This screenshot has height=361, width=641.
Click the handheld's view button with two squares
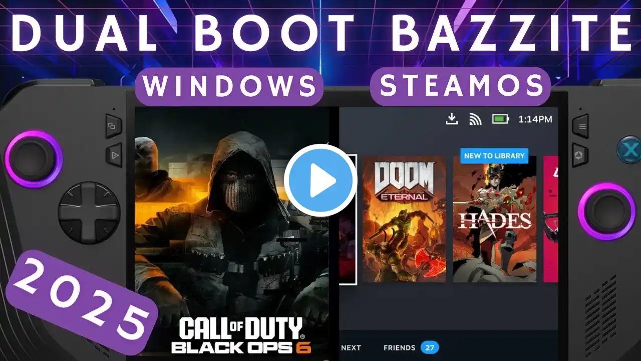pos(113,127)
